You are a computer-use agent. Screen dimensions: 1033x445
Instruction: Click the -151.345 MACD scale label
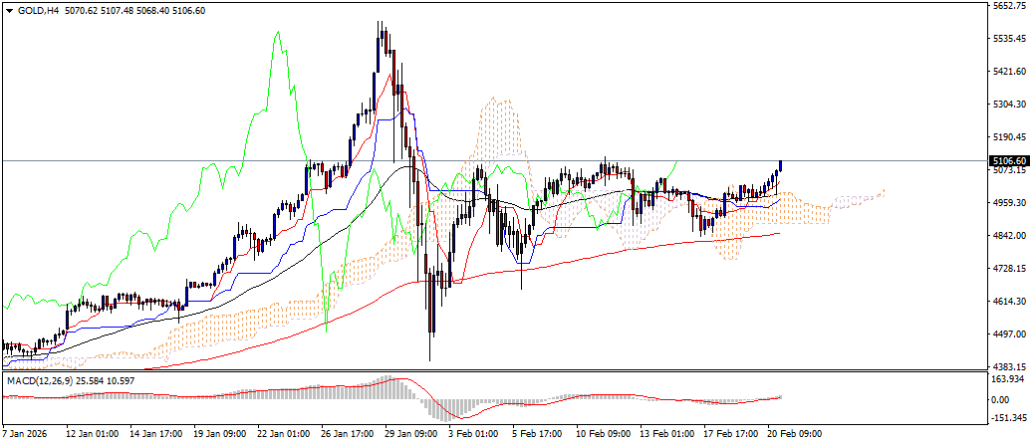tap(1009, 418)
